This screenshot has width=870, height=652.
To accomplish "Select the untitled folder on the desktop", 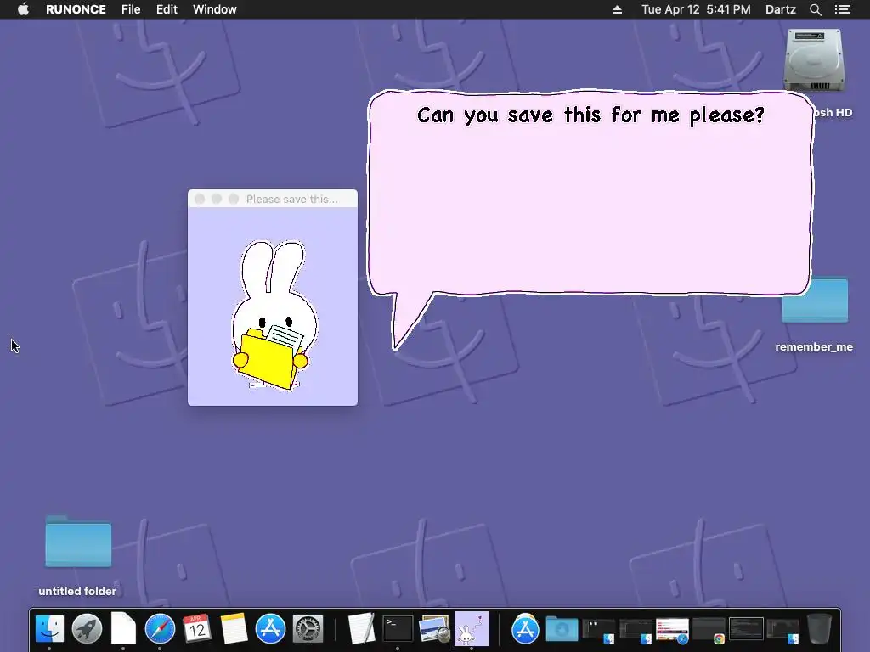I will coord(78,542).
